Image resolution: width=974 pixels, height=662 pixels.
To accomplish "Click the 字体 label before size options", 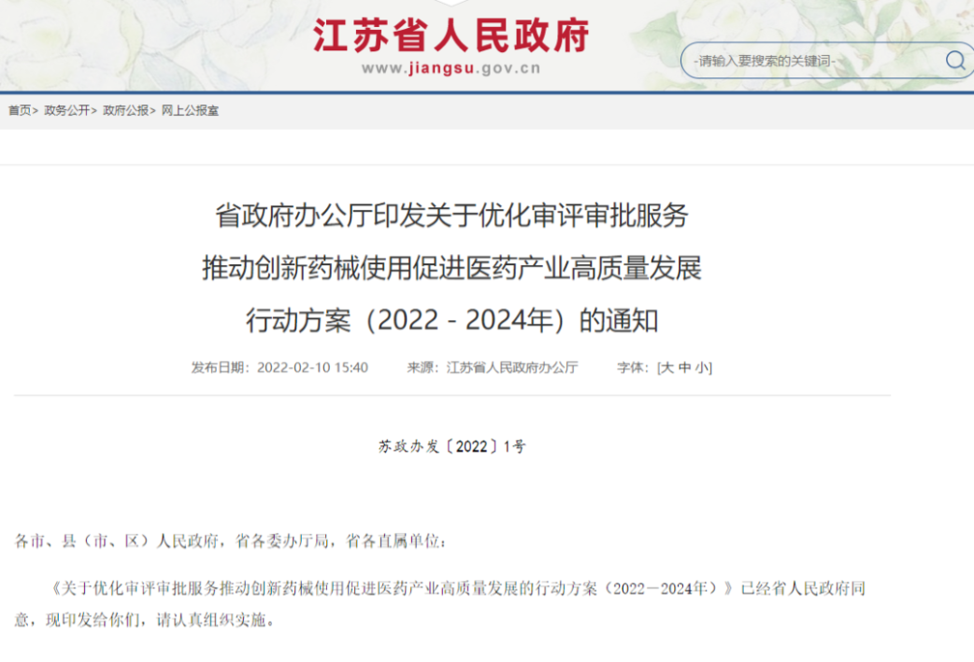I will (x=632, y=368).
